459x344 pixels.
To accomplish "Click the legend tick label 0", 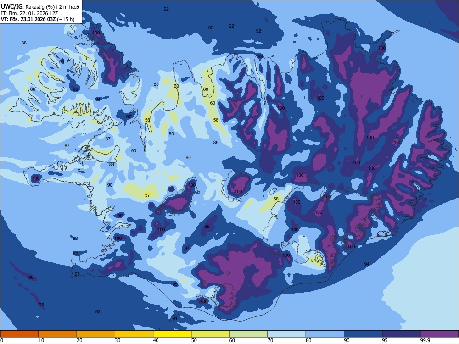I will click(x=2, y=340).
